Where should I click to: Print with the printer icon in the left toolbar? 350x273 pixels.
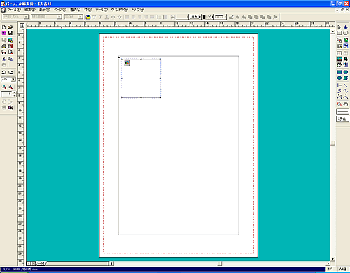pos(3,46)
